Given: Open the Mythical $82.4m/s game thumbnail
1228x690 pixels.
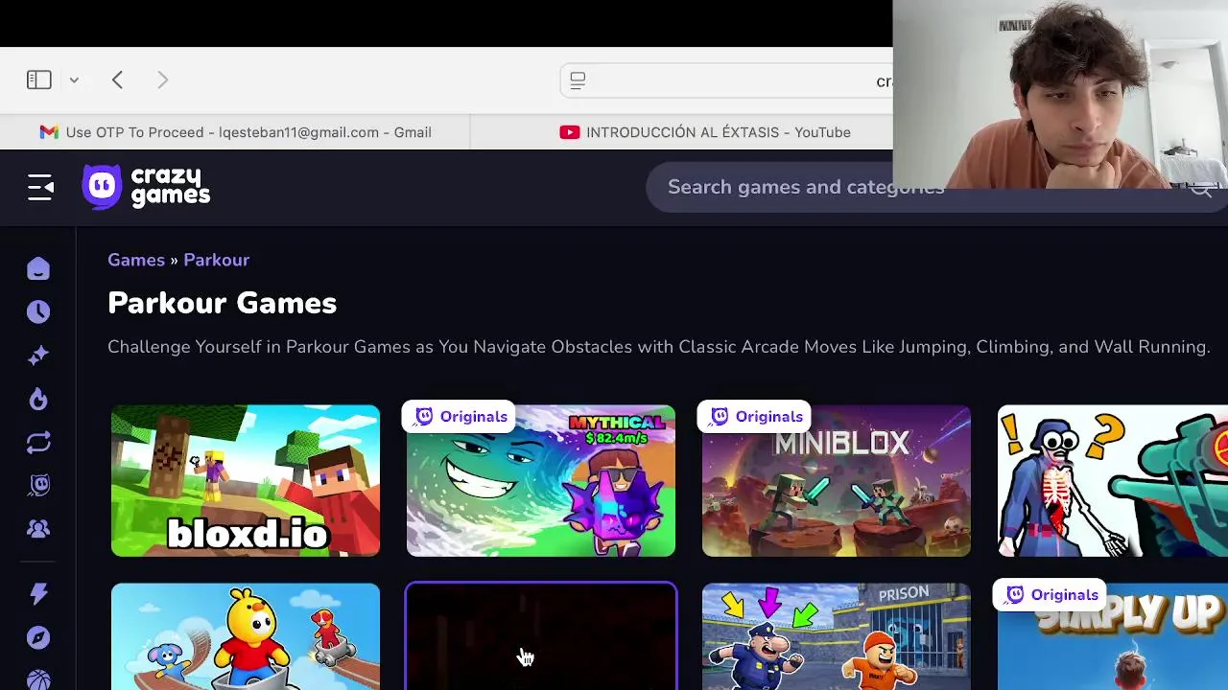Looking at the screenshot, I should click(541, 480).
